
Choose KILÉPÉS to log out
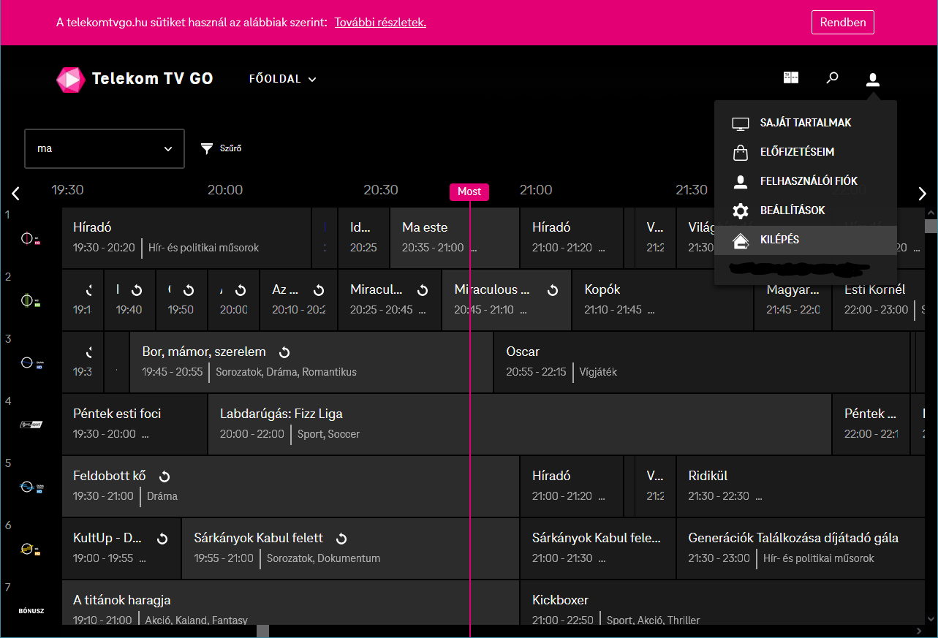(x=779, y=240)
